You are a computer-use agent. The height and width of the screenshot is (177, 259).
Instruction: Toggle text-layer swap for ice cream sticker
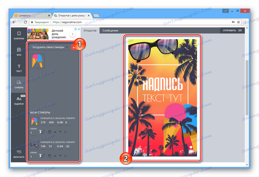pyautogui.click(x=42, y=132)
